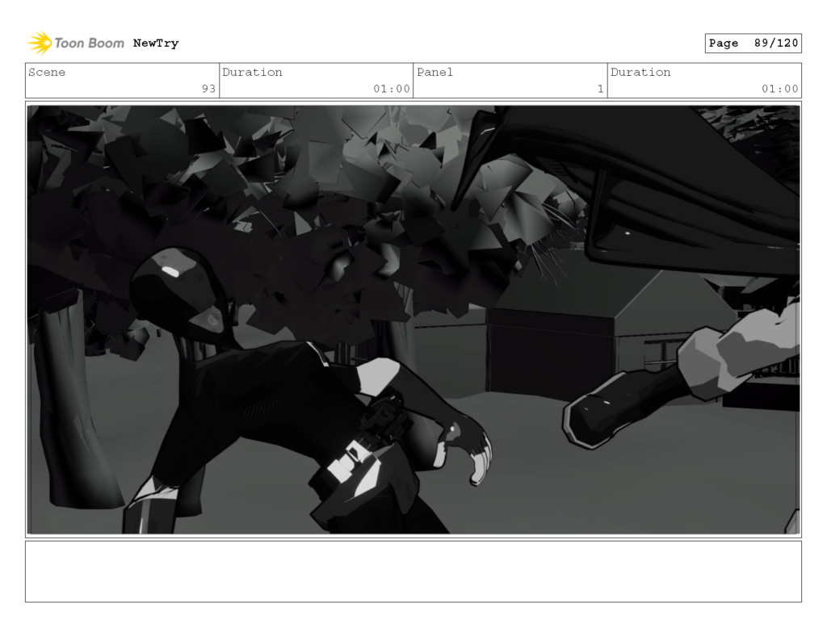Click the Scene header cell

tap(48, 73)
